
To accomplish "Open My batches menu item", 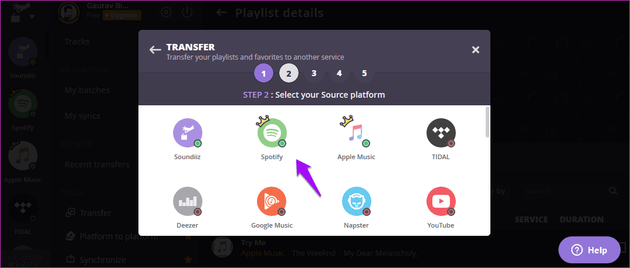I will click(x=87, y=90).
